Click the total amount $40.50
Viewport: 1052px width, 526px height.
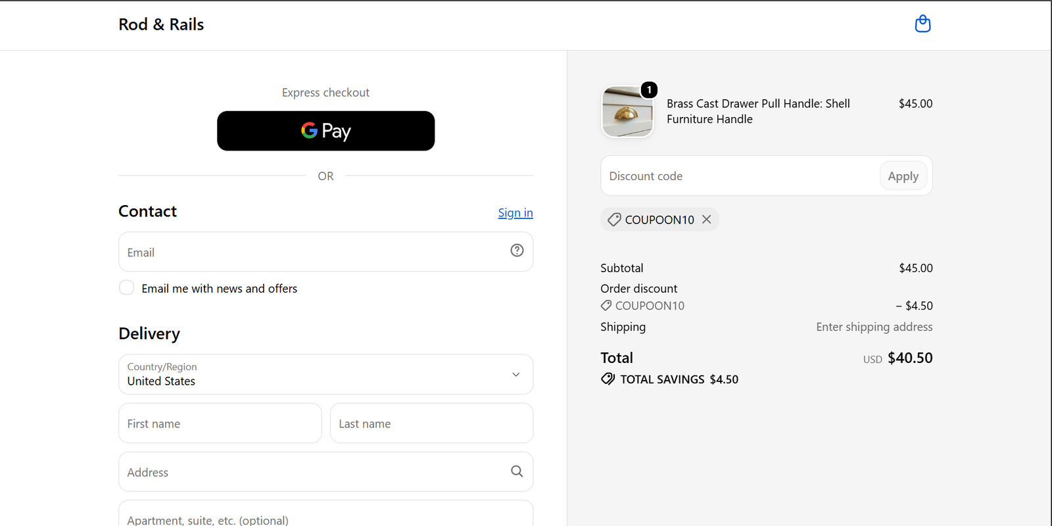pyautogui.click(x=910, y=358)
